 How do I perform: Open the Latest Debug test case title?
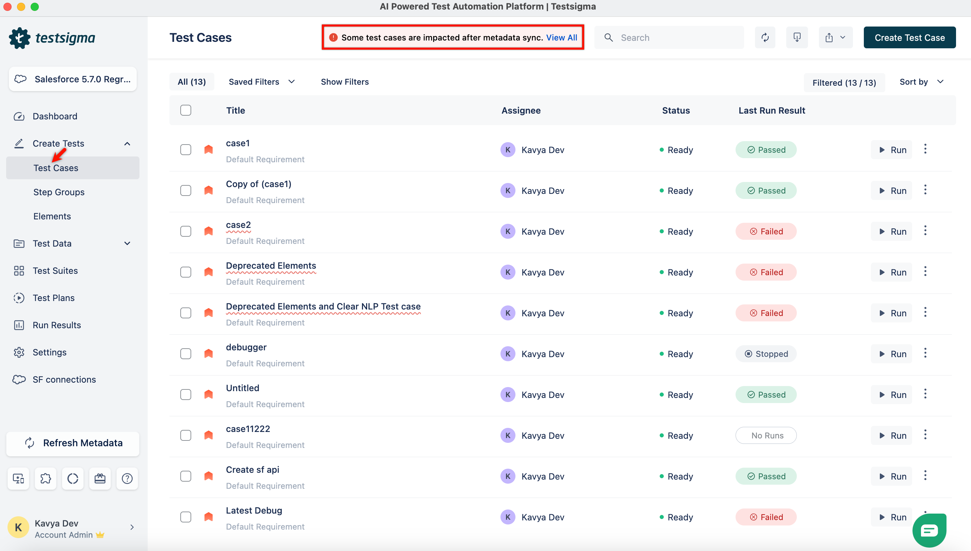(254, 511)
